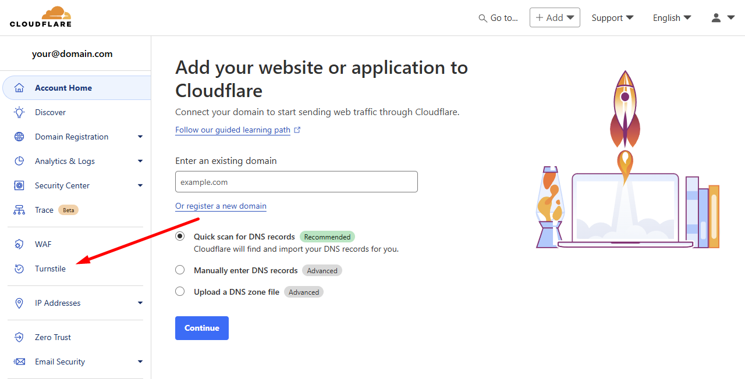Follow the guided learning path link
The height and width of the screenshot is (379, 745).
[x=233, y=130]
